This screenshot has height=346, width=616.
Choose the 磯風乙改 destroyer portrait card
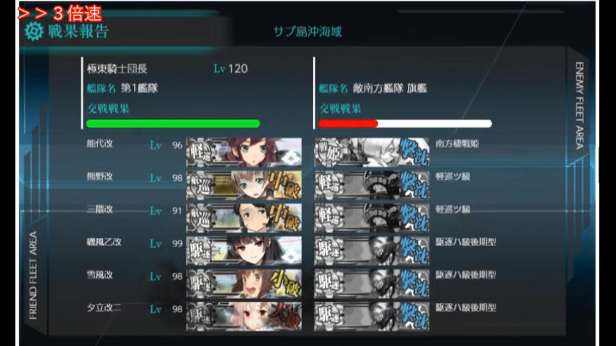[244, 251]
